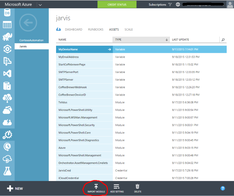This screenshot has width=234, height=196.
Task: Expand the Microsoft Azure chevron menu
Action: (40, 5)
